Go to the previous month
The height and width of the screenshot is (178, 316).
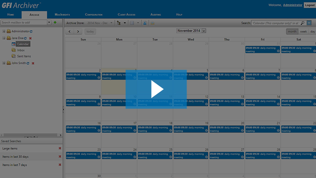(x=70, y=32)
